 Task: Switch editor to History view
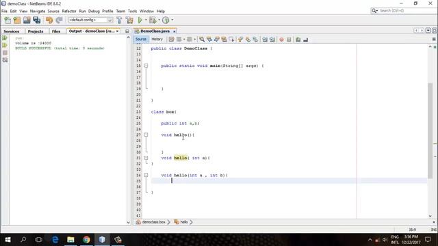(157, 40)
